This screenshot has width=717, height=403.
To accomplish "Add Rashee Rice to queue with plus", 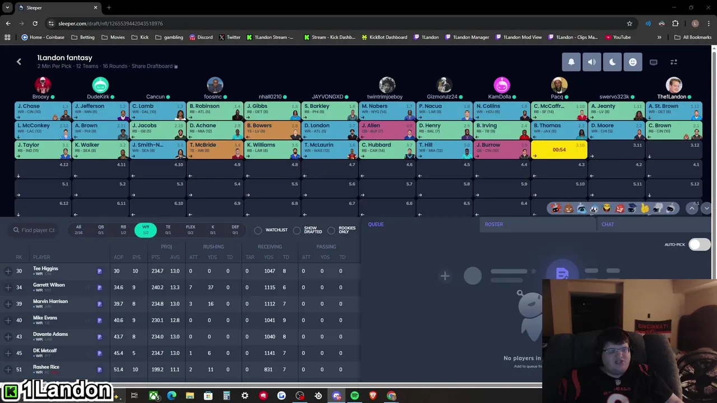I will pyautogui.click(x=8, y=369).
